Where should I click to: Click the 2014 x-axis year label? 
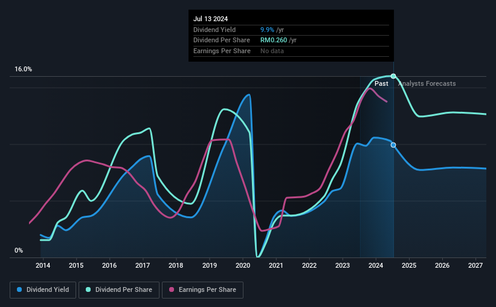pos(43,265)
